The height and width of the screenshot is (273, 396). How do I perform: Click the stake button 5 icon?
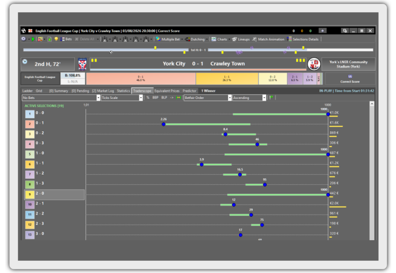(146, 39)
